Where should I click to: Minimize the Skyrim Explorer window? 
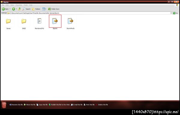169,2
